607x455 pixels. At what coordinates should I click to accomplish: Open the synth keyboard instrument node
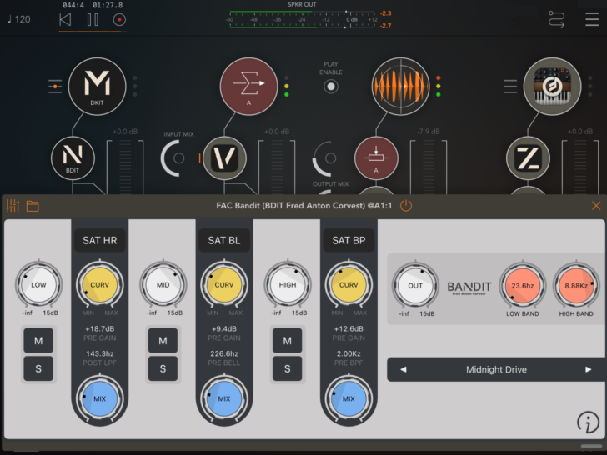tap(553, 87)
